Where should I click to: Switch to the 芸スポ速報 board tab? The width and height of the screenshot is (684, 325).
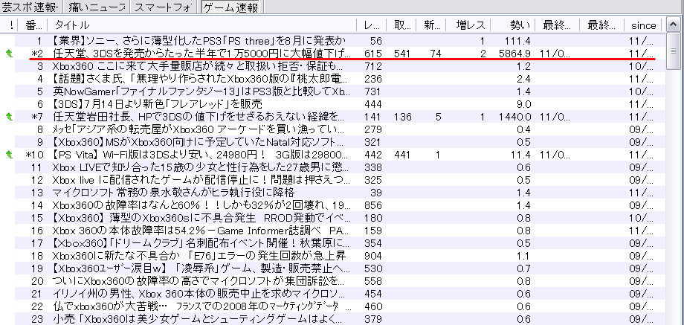tap(30, 7)
